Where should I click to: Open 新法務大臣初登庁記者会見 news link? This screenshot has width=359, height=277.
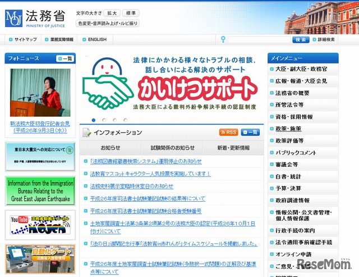[x=40, y=127]
